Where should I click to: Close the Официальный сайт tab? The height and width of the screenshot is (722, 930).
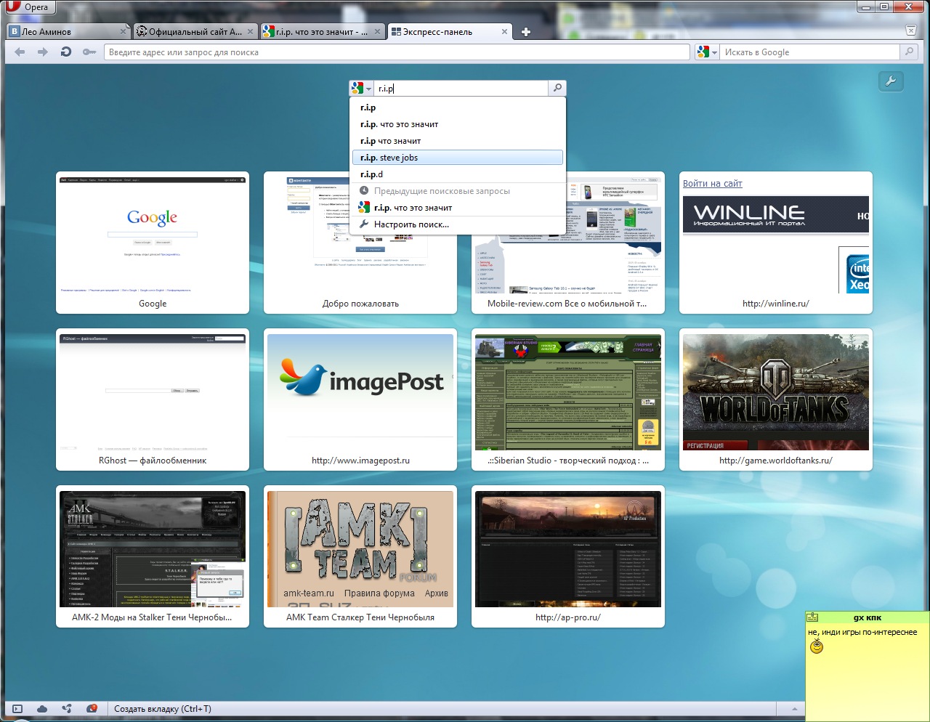[x=250, y=32]
